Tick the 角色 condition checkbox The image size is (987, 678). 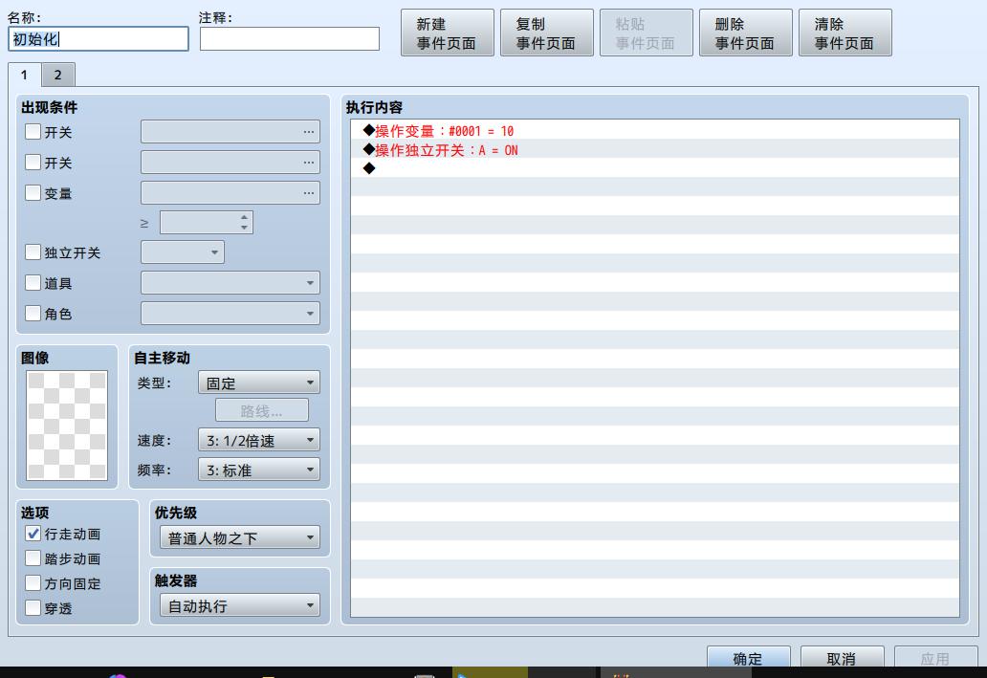click(x=33, y=313)
